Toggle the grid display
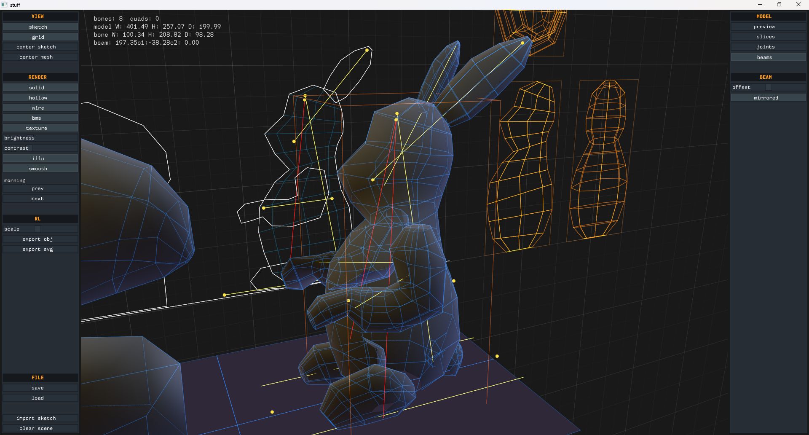This screenshot has height=435, width=809. [x=40, y=37]
